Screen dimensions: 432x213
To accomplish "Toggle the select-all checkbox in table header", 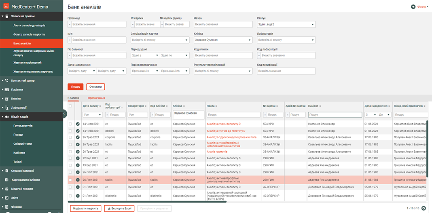I will [71, 106].
